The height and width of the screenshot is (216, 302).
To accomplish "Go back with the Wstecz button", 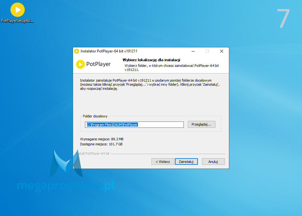I will pos(163,162).
